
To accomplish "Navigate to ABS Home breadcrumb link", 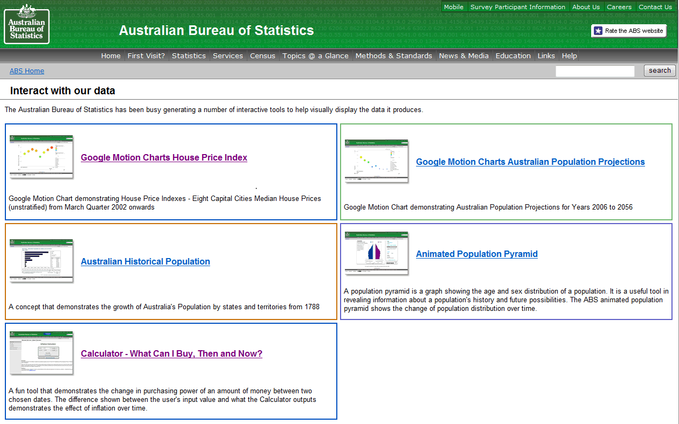I will point(26,71).
